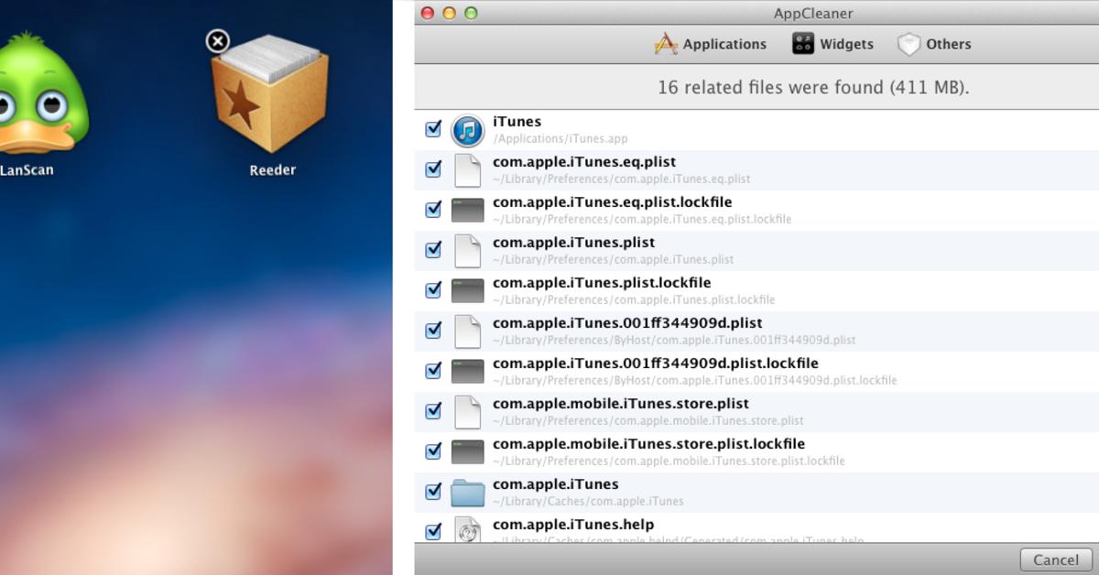Uncheck the com.apple.iTunes Caches folder checkbox
Screen dimensions: 1099x575
(x=433, y=492)
